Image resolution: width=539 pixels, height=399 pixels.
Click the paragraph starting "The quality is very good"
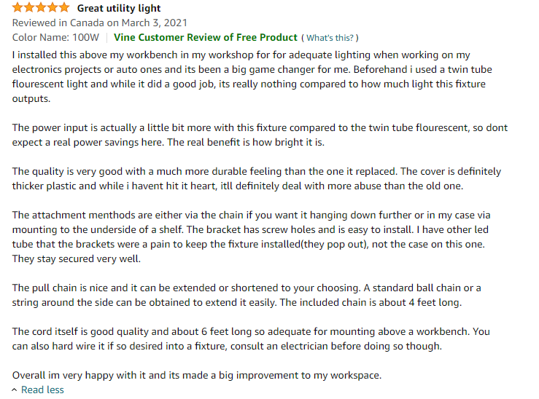tap(255, 178)
